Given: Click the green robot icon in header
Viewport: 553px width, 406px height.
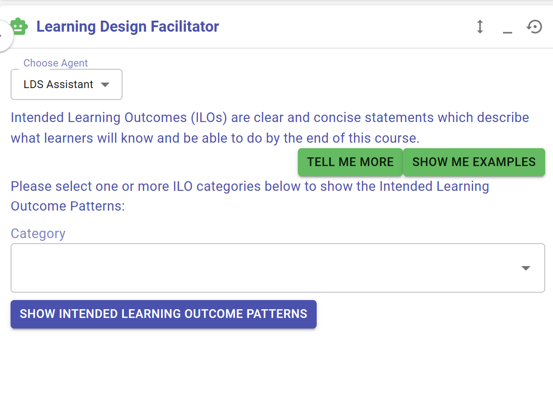Looking at the screenshot, I should pos(19,27).
